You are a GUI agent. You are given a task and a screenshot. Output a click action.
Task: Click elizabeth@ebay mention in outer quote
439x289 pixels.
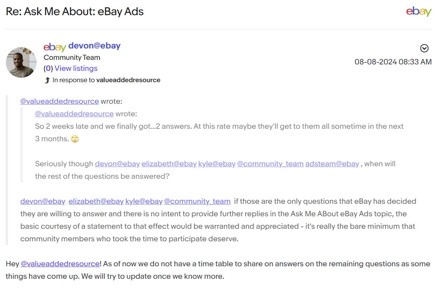(x=96, y=201)
